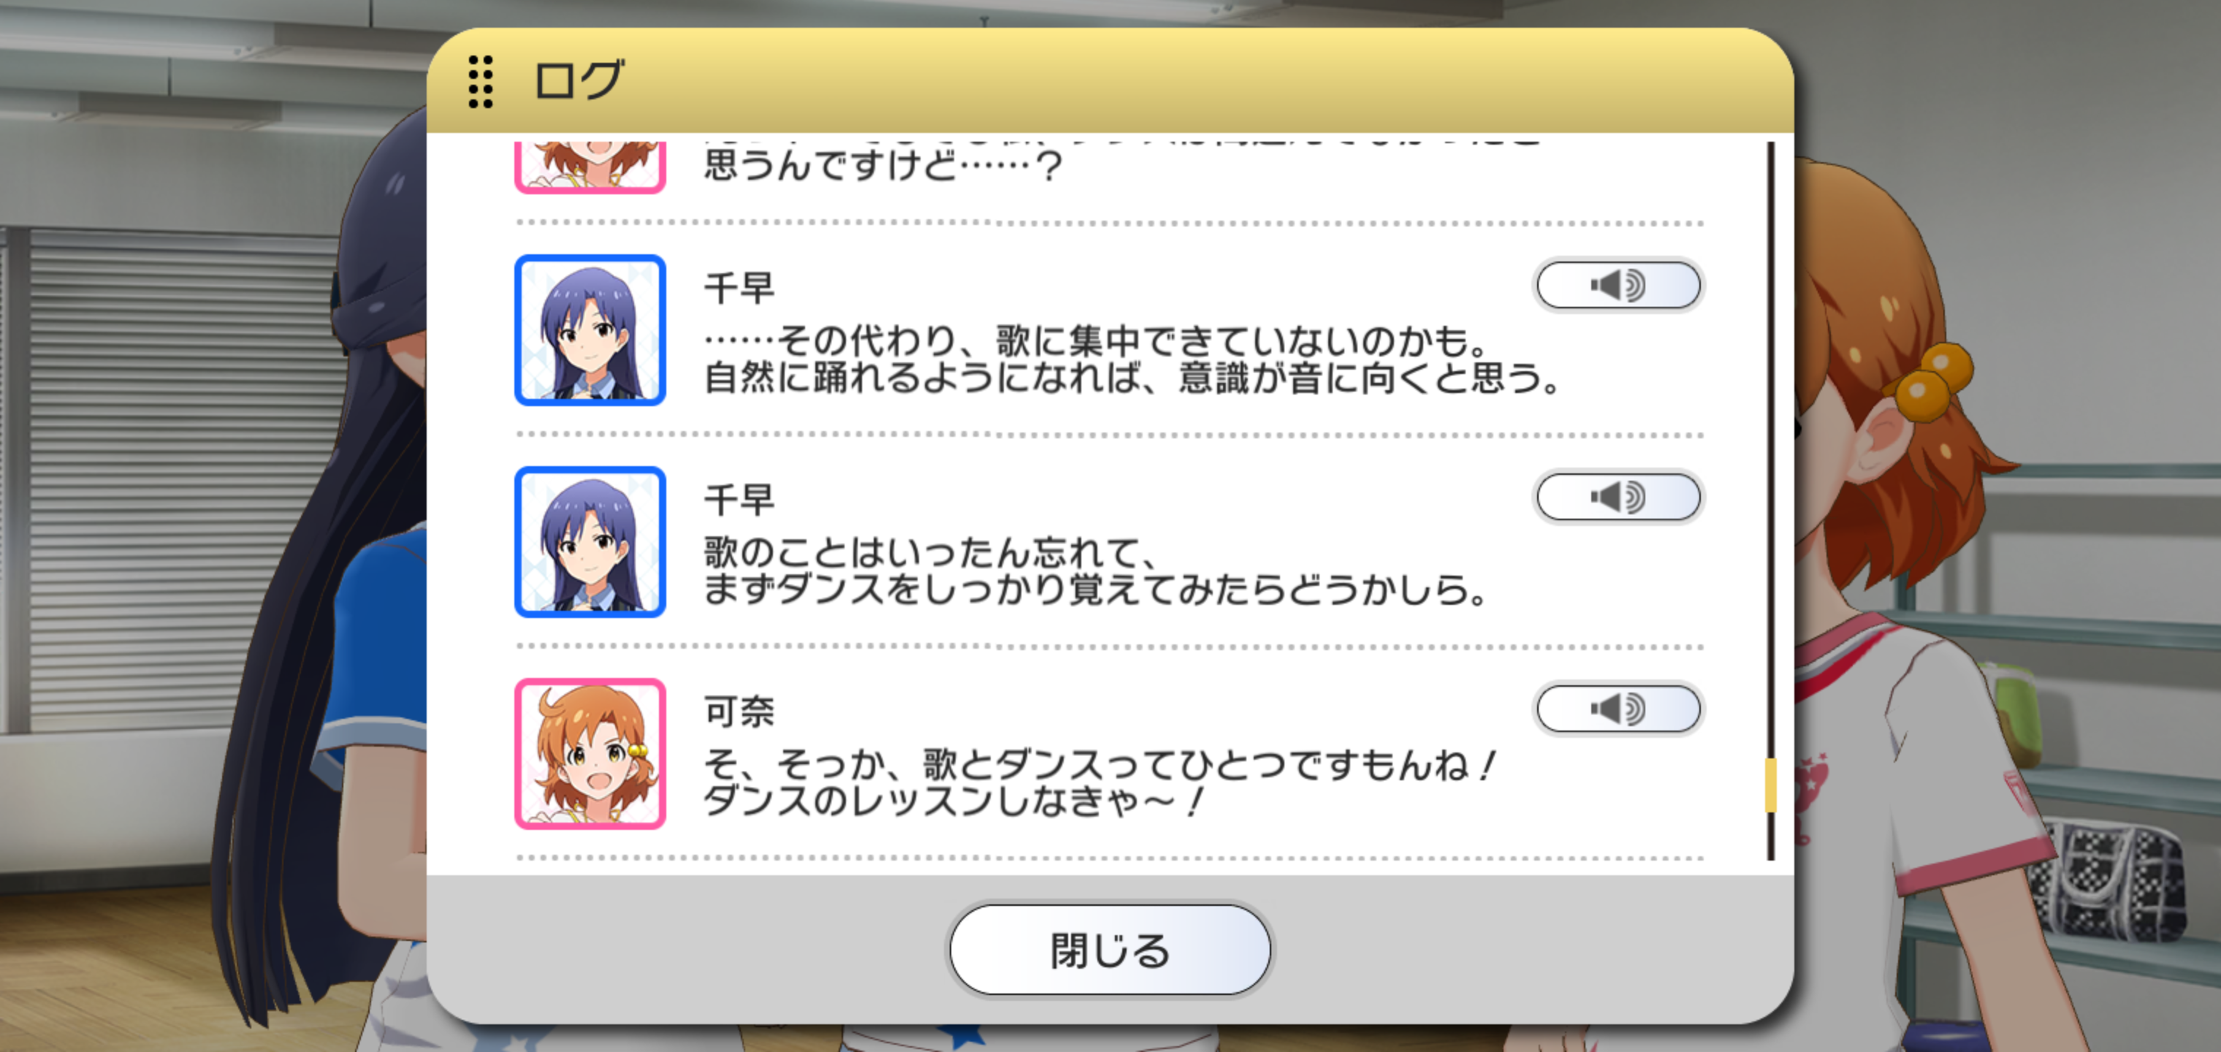Viewport: 2221px width, 1052px height.
Task: Click Chihaya's portrait in first full entry
Action: click(590, 330)
